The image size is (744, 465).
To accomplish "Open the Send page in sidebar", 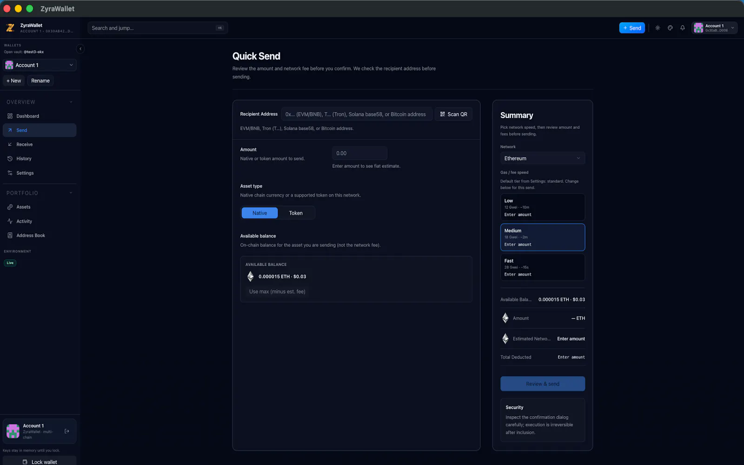I will 40,130.
